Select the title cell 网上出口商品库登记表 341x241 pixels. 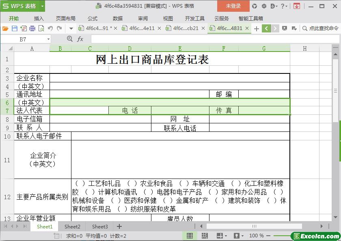(x=152, y=60)
